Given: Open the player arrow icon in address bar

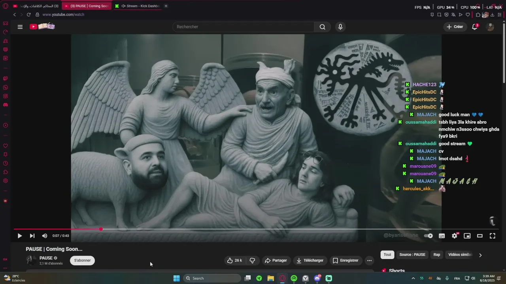Looking at the screenshot, I should click(461, 15).
